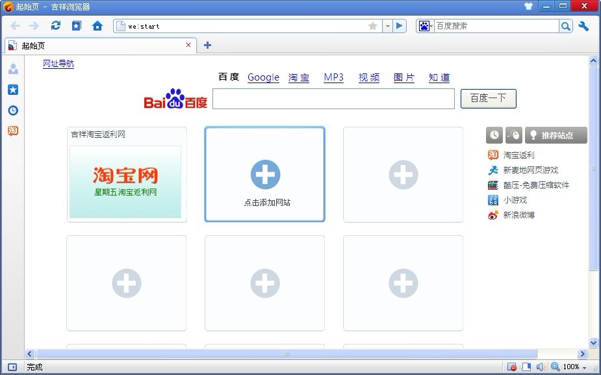Click the Go arrow button
Image resolution: width=601 pixels, height=375 pixels.
(x=400, y=26)
